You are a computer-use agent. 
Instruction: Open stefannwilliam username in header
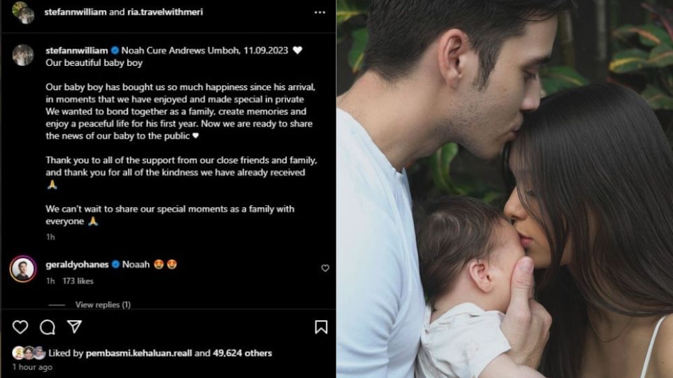pyautogui.click(x=75, y=12)
